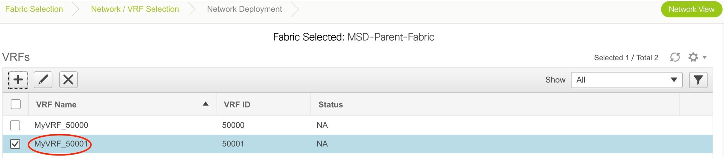Click the delete VRF X icon

[x=68, y=80]
